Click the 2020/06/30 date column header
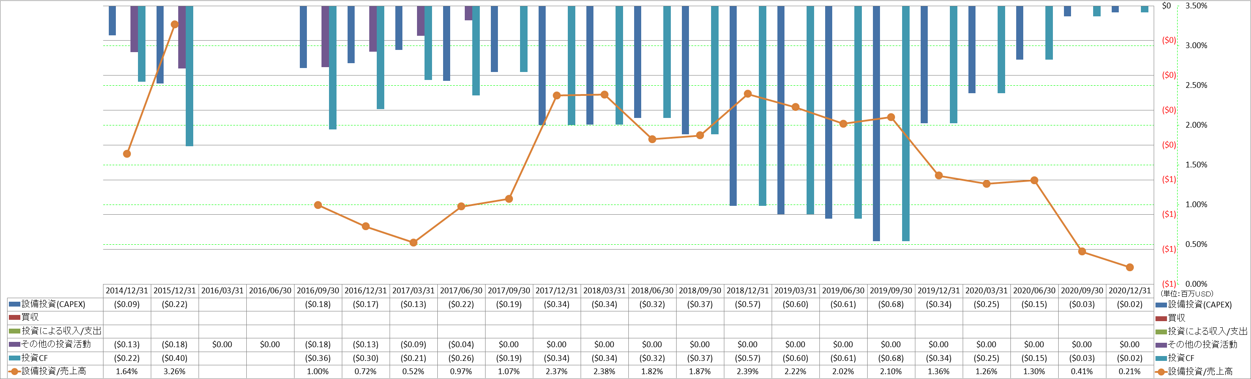This screenshot has width=1251, height=379. pyautogui.click(x=1034, y=291)
